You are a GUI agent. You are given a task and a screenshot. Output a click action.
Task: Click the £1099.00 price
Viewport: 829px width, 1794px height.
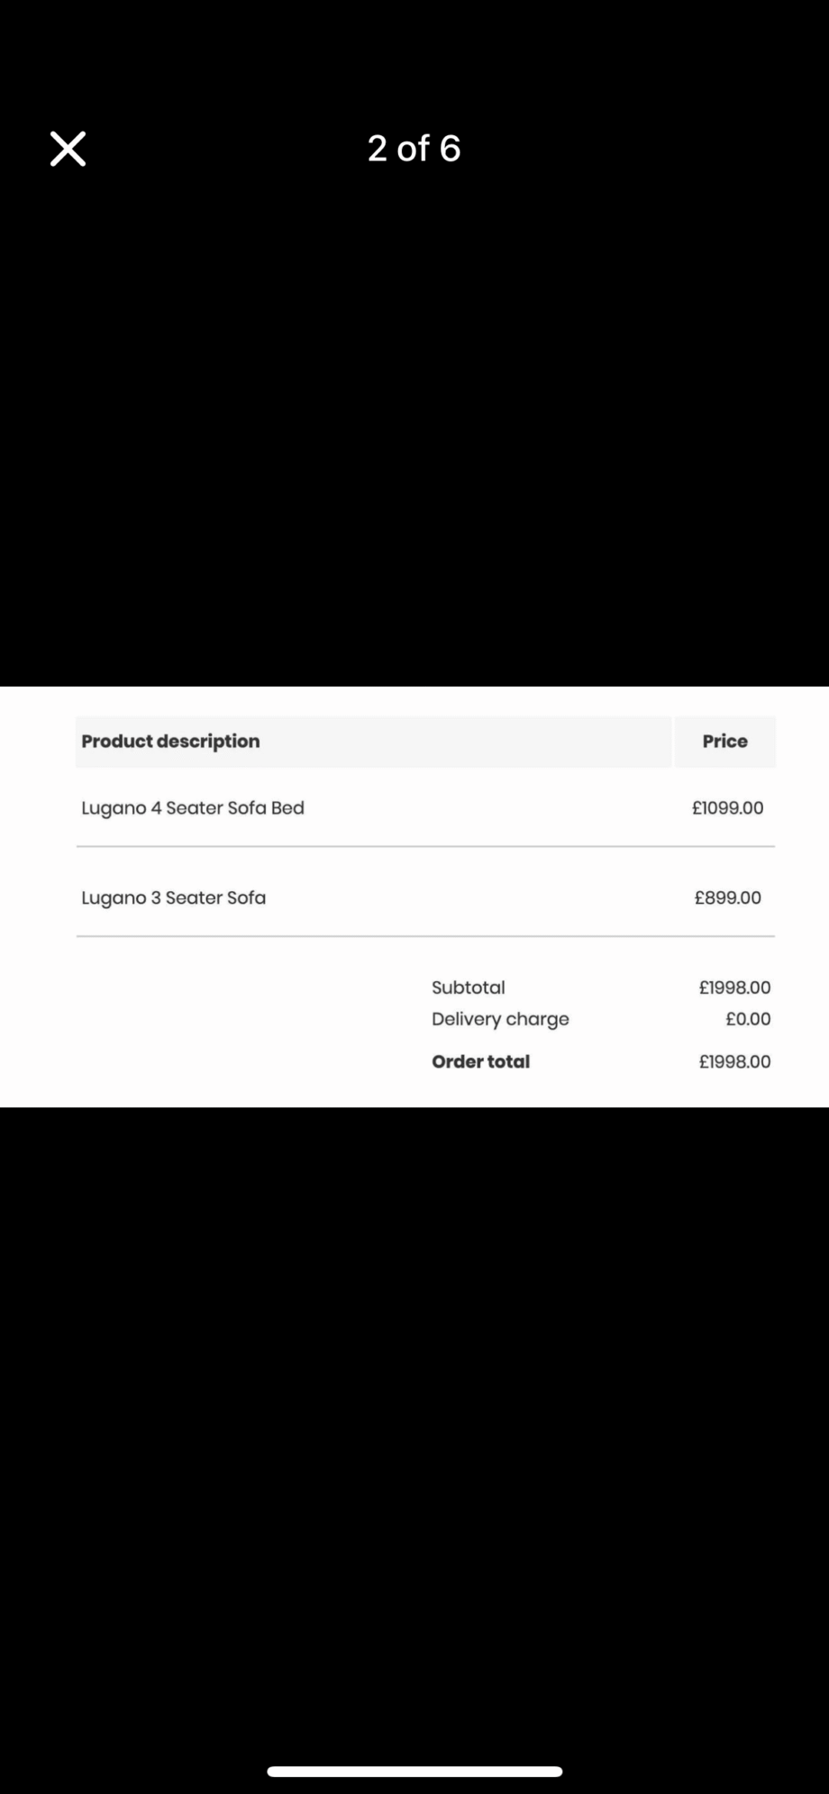click(727, 808)
